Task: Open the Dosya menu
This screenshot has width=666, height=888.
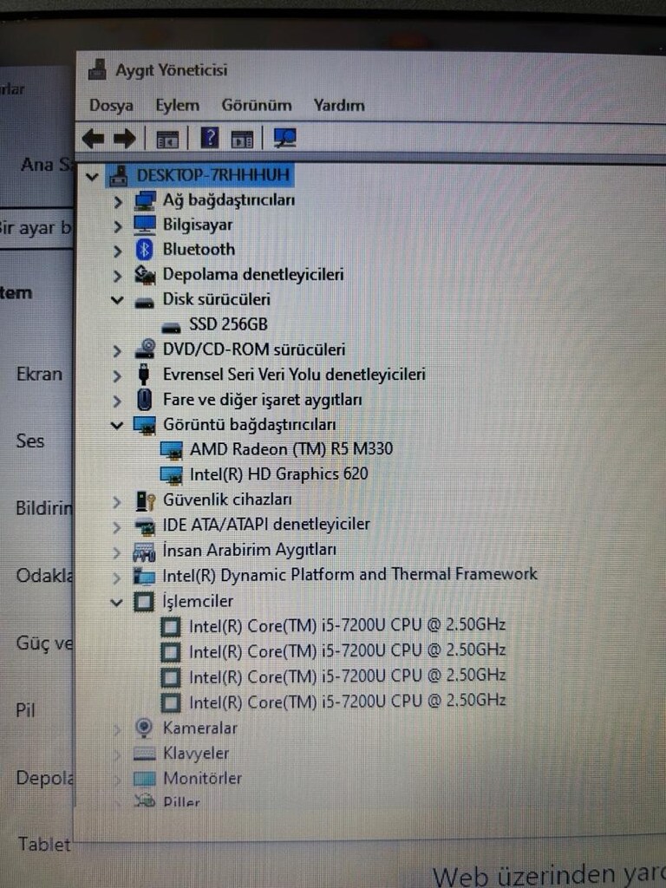Action: point(112,105)
